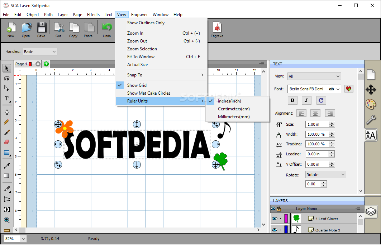Screen dimensions: 381x245
Task: Click the Paste toolbar icon
Action: pos(89,30)
